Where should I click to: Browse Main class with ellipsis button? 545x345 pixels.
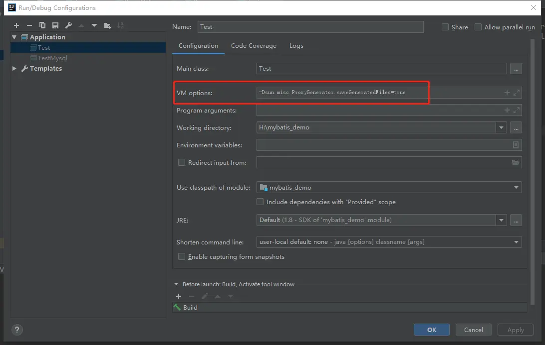[x=516, y=69]
